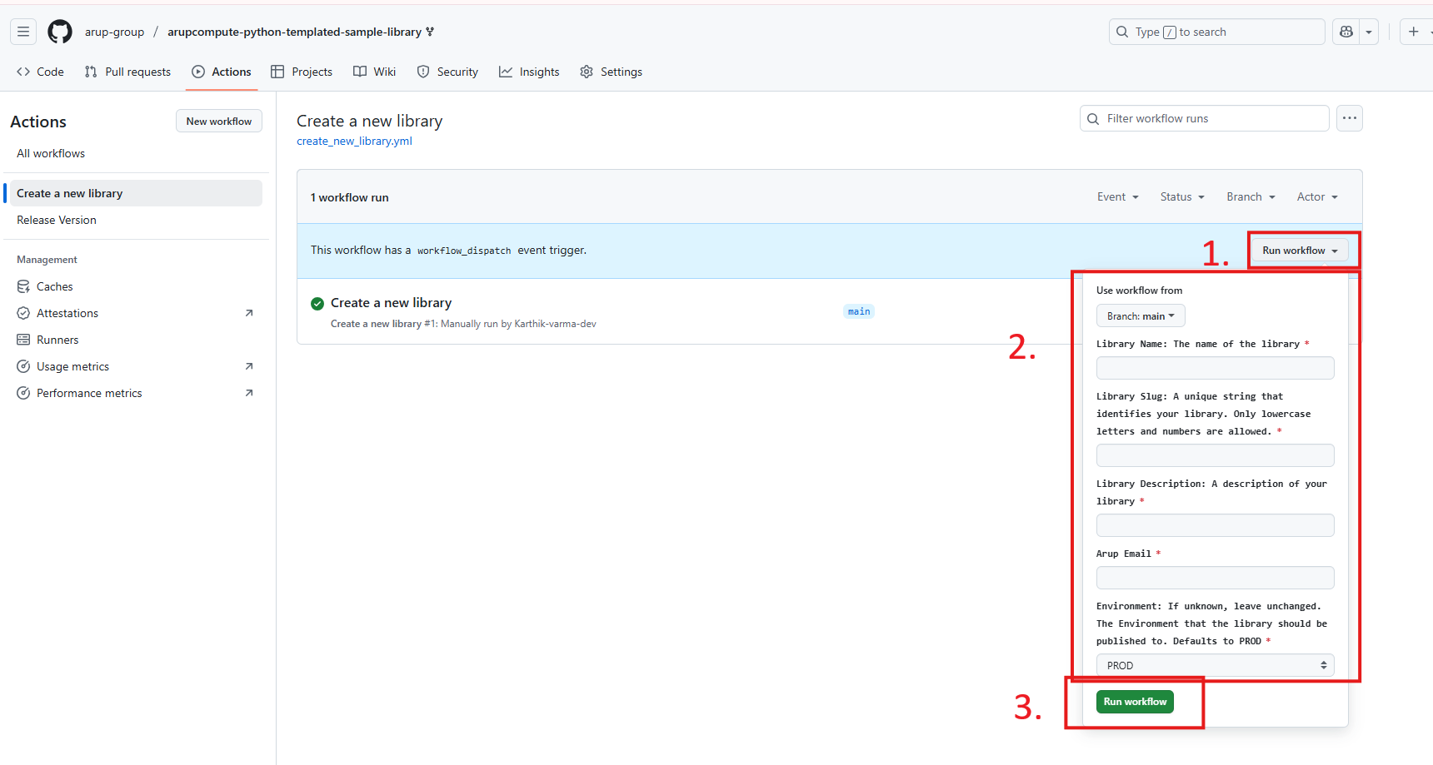Click the Insights graph tab icon
Viewport: 1433px width, 765px height.
(x=506, y=72)
